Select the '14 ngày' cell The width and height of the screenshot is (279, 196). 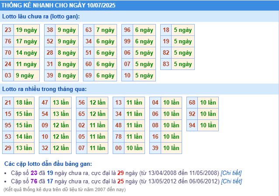click(27, 53)
